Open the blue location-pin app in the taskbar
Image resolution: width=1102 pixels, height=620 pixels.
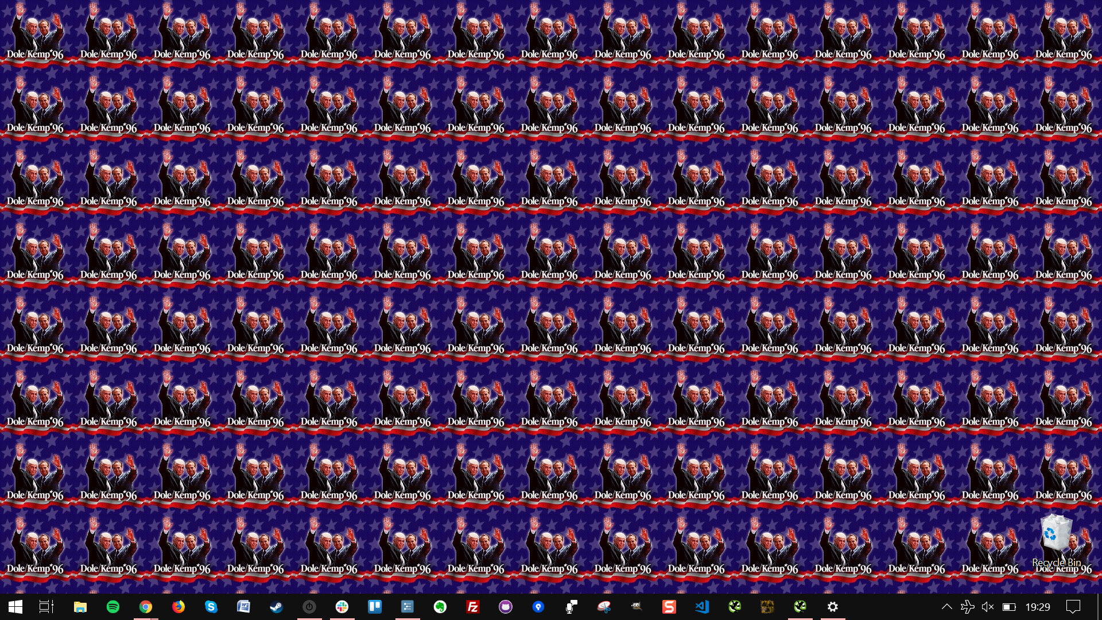tap(538, 607)
